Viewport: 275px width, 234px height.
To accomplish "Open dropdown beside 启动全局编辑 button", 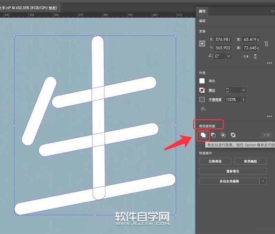I will click(263, 181).
